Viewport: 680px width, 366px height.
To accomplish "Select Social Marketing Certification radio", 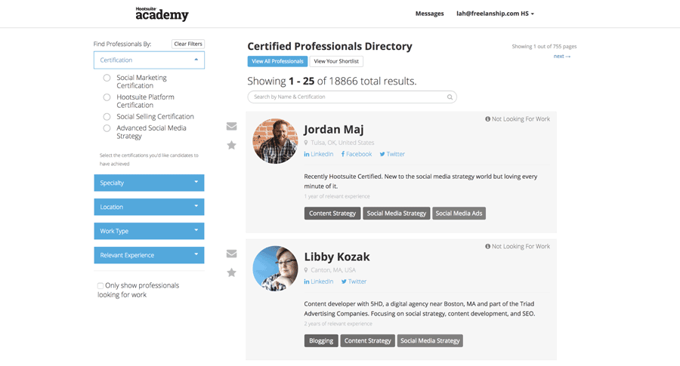I will (107, 78).
